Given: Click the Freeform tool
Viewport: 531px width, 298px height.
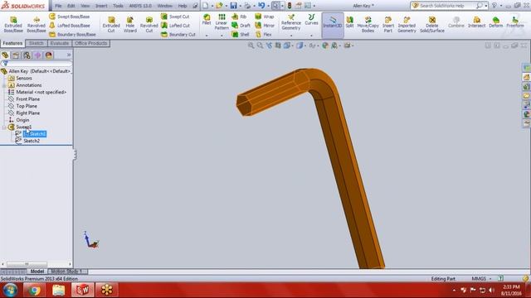Looking at the screenshot, I should 515,22.
